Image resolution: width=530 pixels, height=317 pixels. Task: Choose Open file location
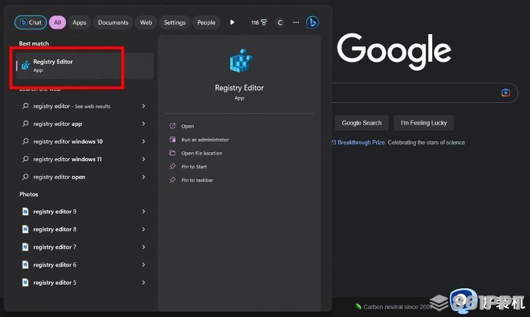(201, 154)
